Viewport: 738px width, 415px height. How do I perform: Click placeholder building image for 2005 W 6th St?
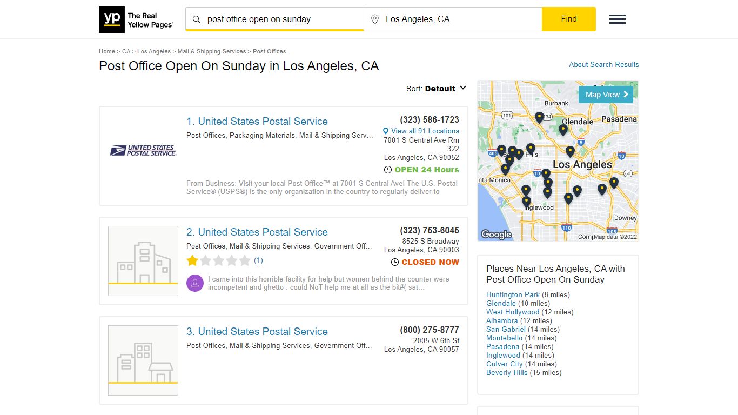[x=143, y=360]
